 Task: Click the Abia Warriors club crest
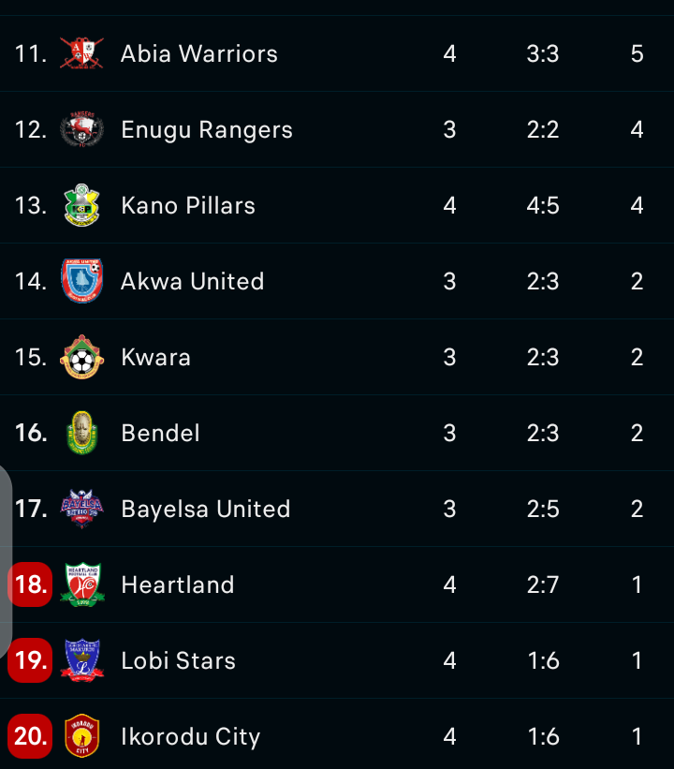pyautogui.click(x=81, y=53)
